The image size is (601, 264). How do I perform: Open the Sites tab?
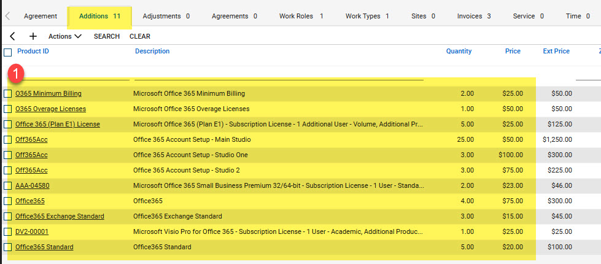point(423,16)
